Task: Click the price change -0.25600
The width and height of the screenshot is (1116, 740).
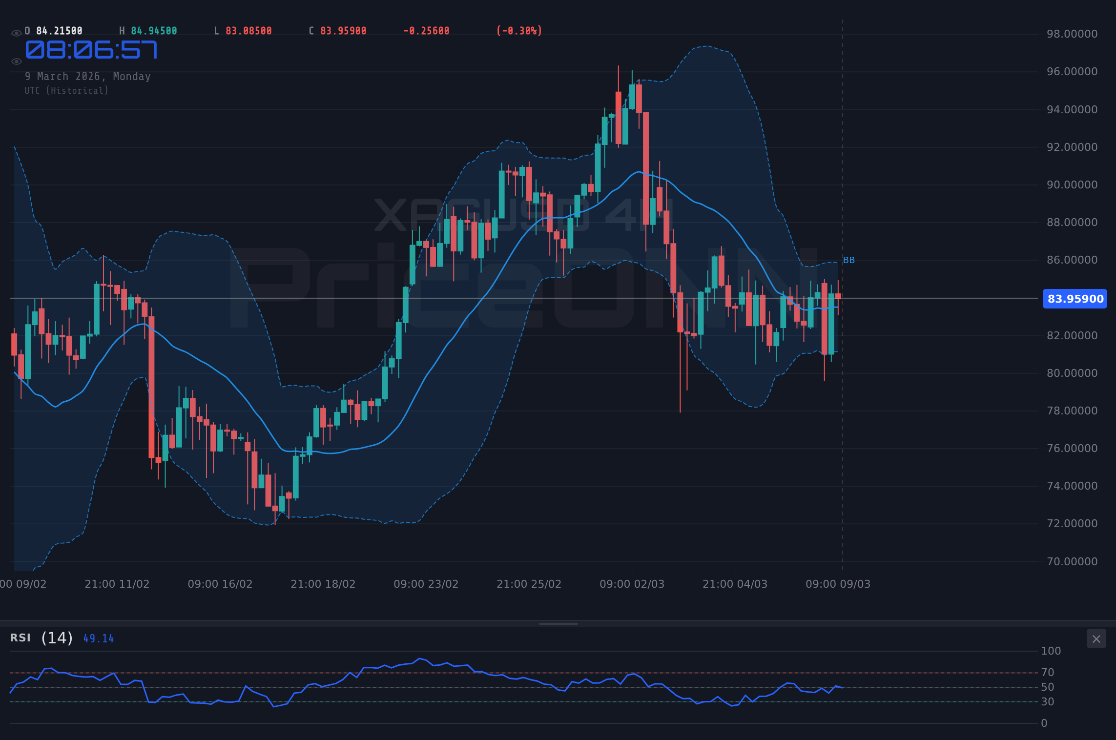Action: [427, 31]
